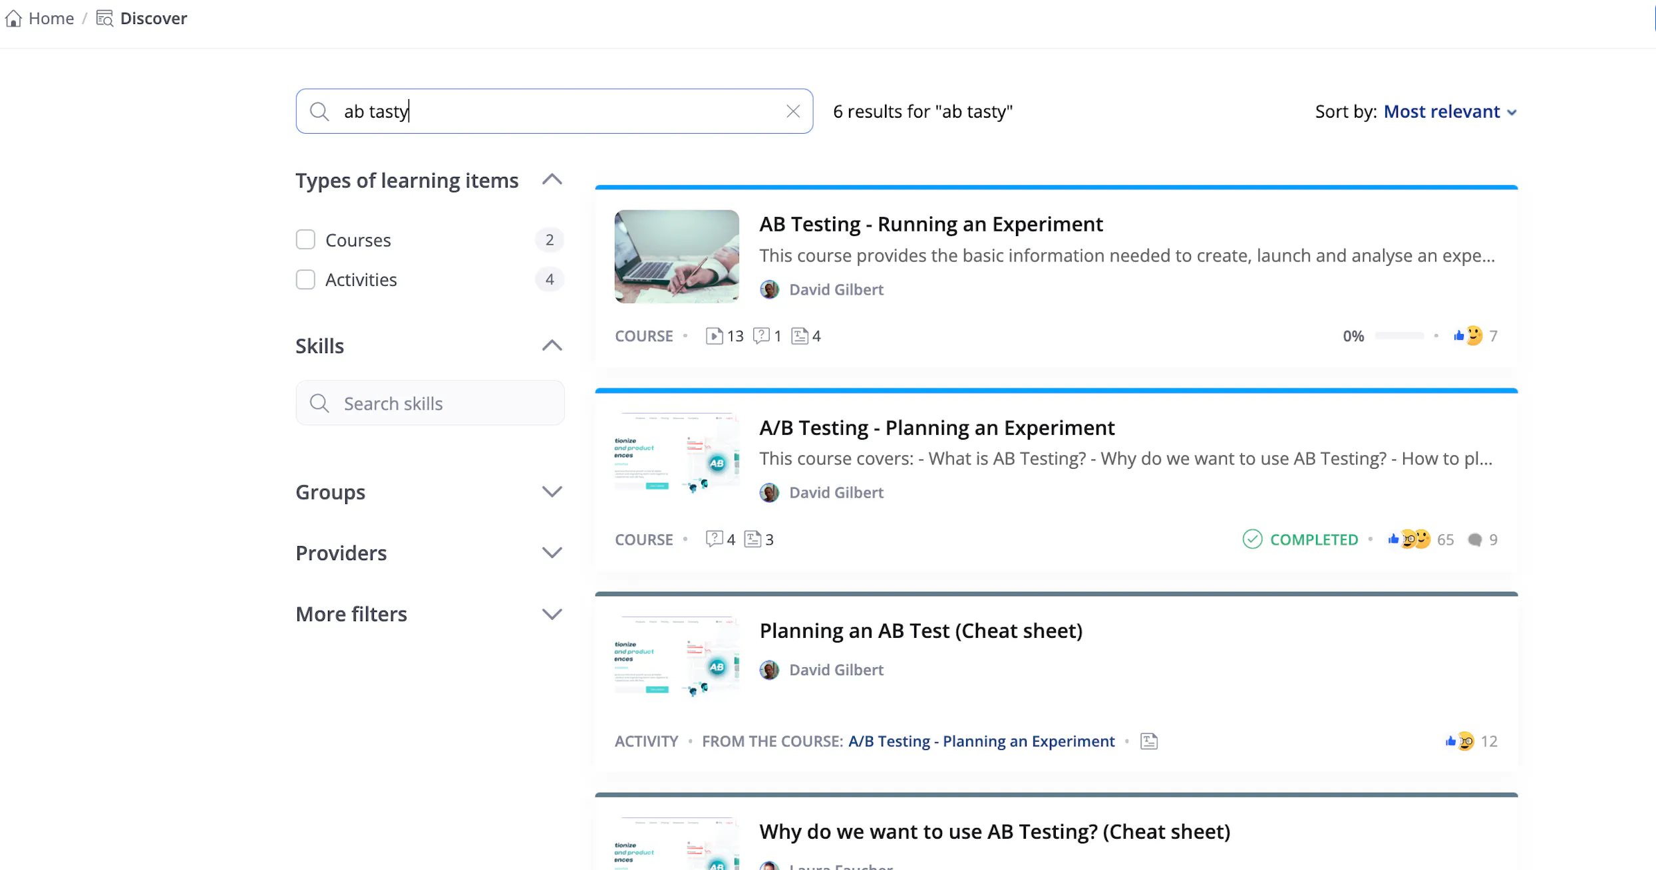Click author name David Gilbert on Running an Experiment
Screen dimensions: 1656x870
coord(836,289)
